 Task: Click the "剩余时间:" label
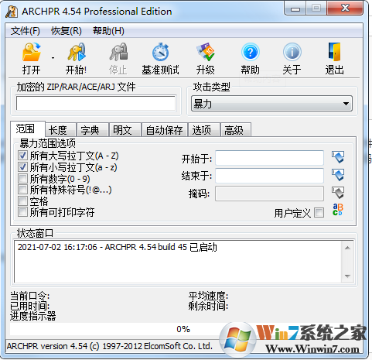(x=208, y=306)
